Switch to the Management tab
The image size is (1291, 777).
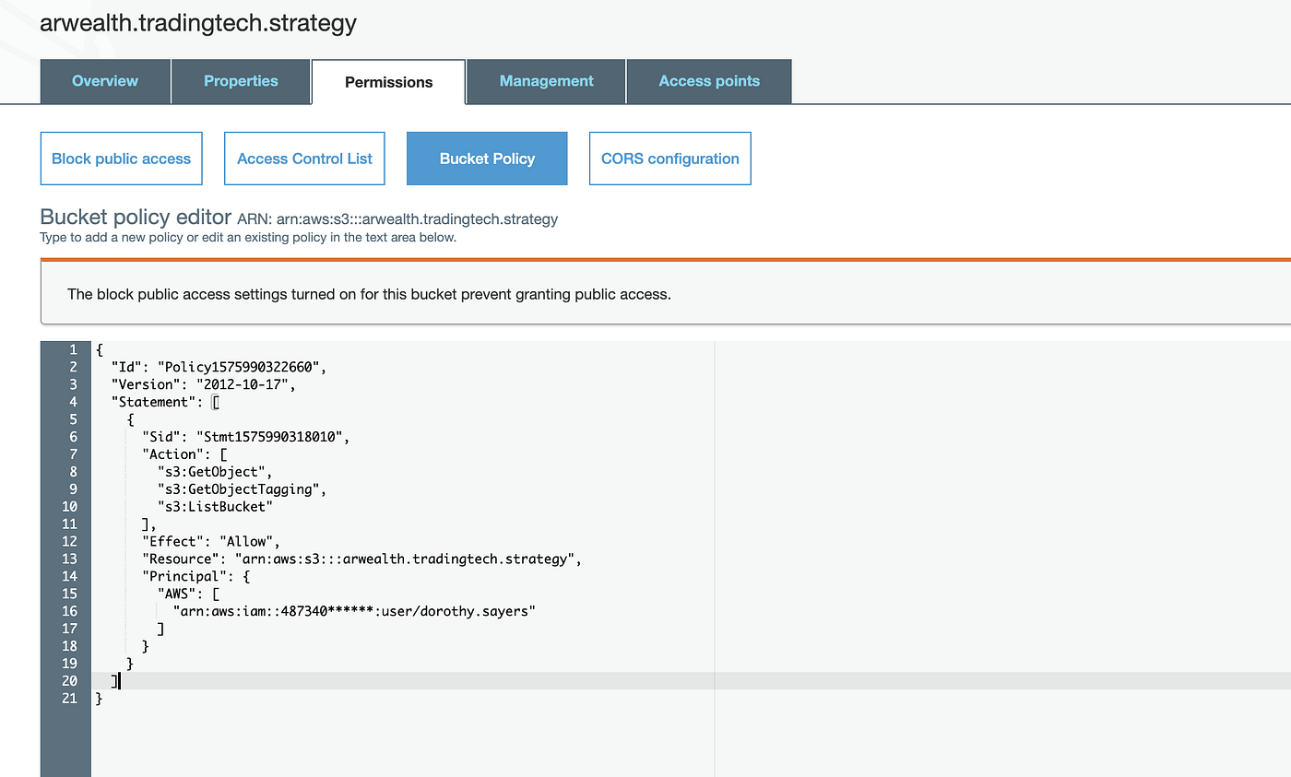point(545,81)
